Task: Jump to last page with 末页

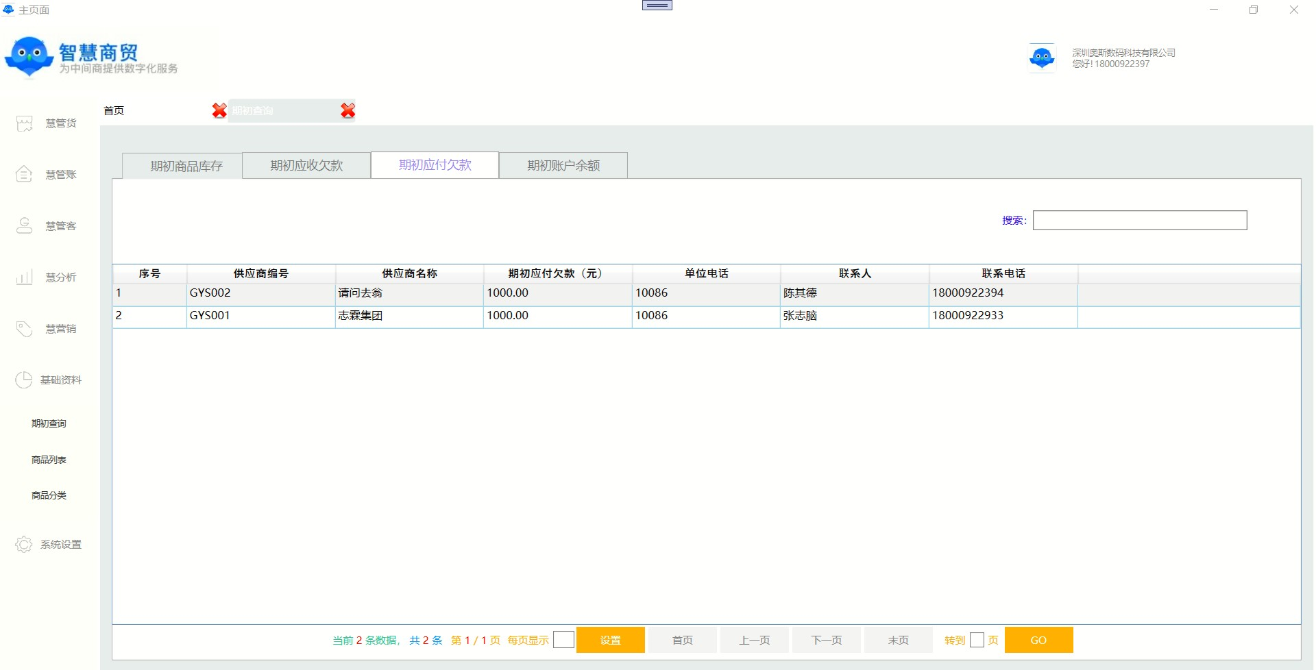Action: 899,640
